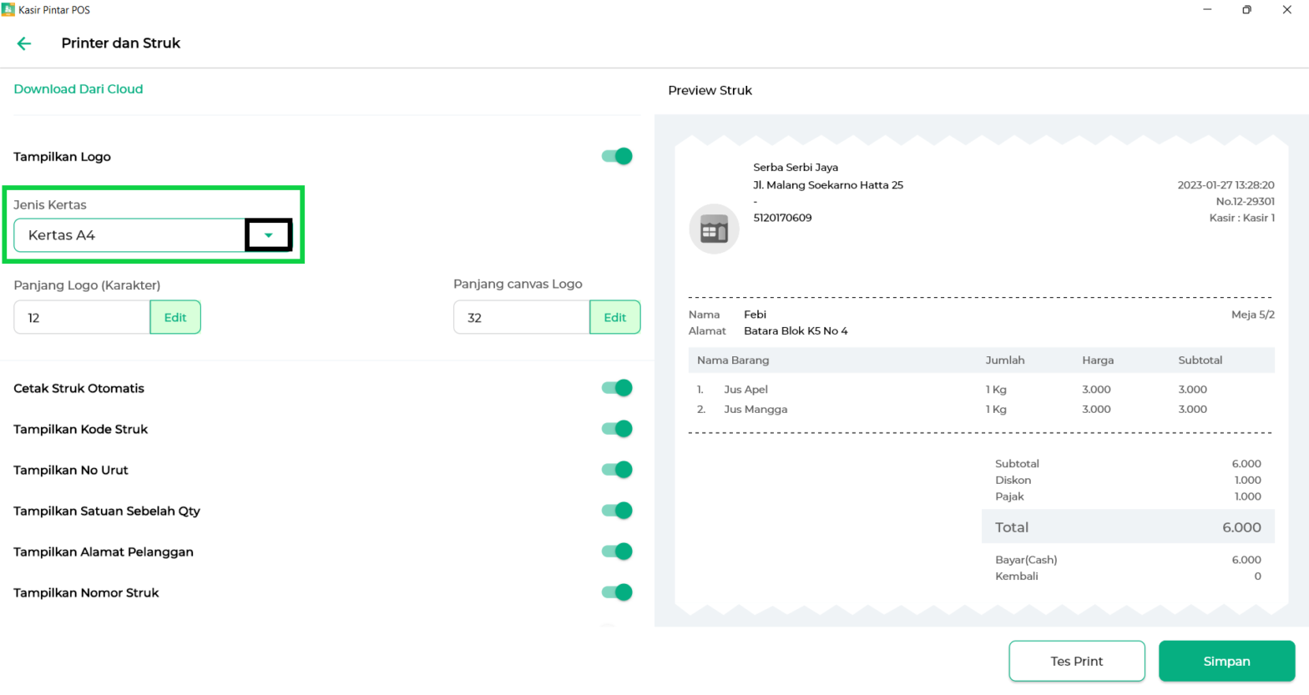Edit the Panjang canvas Logo value
The height and width of the screenshot is (695, 1309).
pyautogui.click(x=614, y=317)
